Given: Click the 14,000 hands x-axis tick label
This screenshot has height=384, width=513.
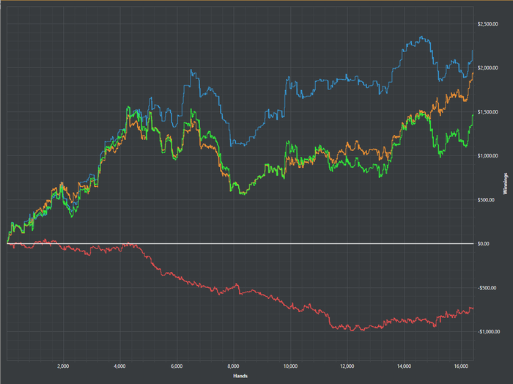Looking at the screenshot, I should click(404, 366).
